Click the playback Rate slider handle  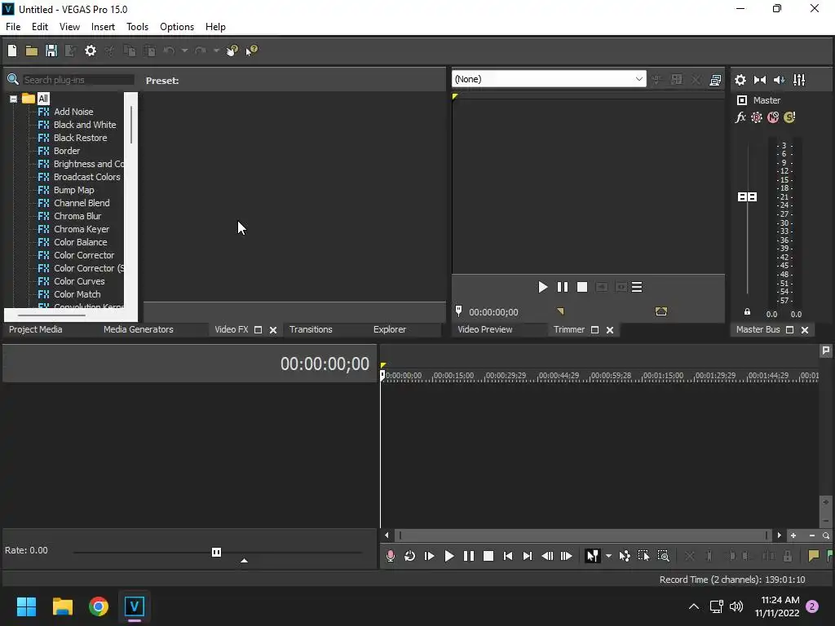pyautogui.click(x=216, y=553)
